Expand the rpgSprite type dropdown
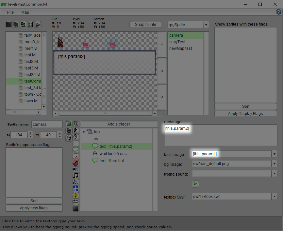 coord(206,25)
